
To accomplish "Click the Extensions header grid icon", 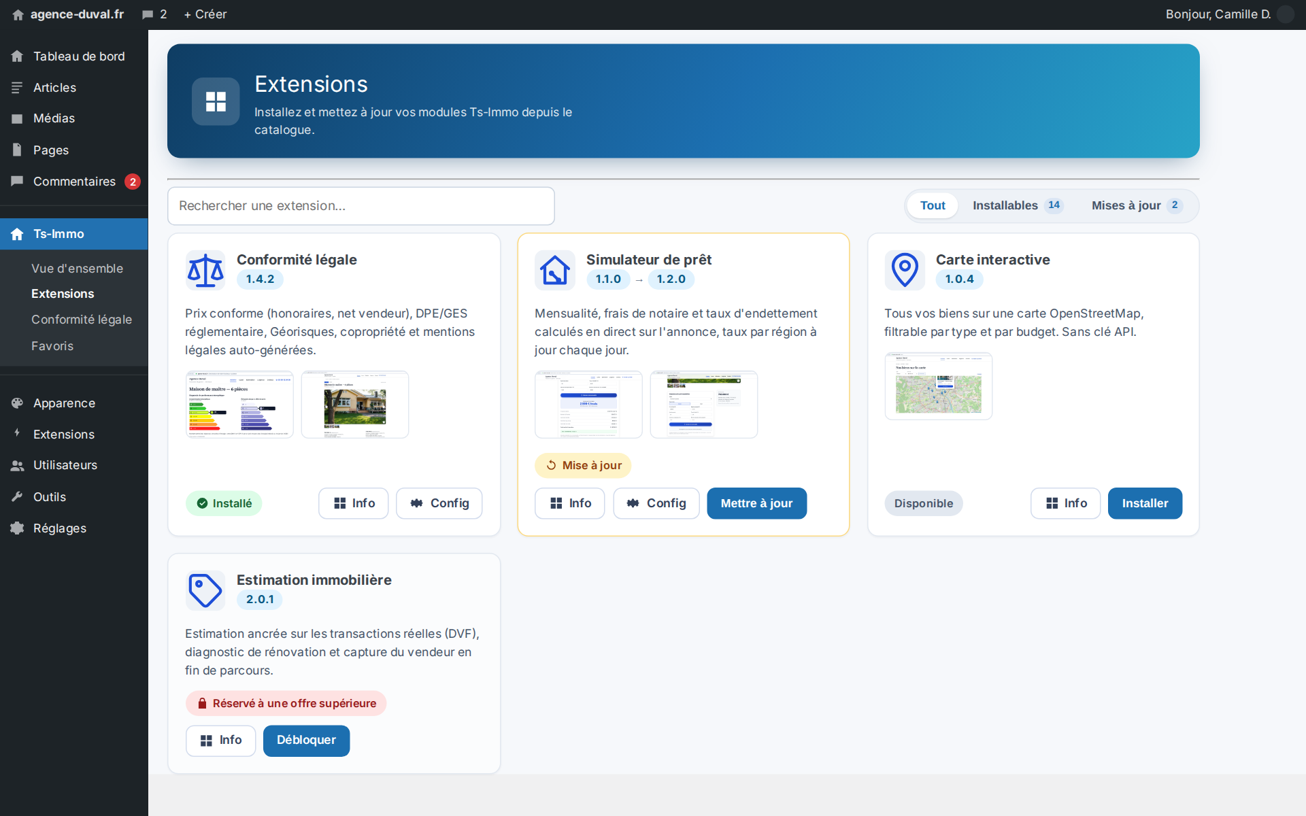I will pos(216,101).
